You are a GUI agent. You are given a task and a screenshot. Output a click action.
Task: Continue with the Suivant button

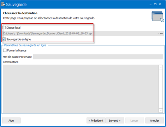pos(115,121)
